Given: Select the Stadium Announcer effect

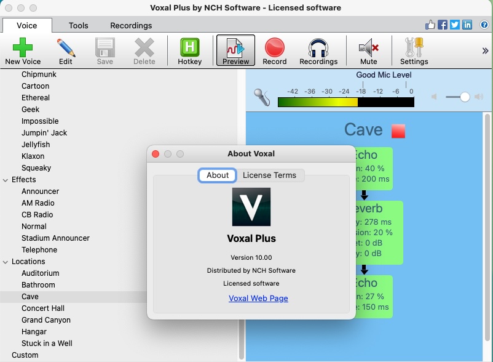Looking at the screenshot, I should [56, 238].
